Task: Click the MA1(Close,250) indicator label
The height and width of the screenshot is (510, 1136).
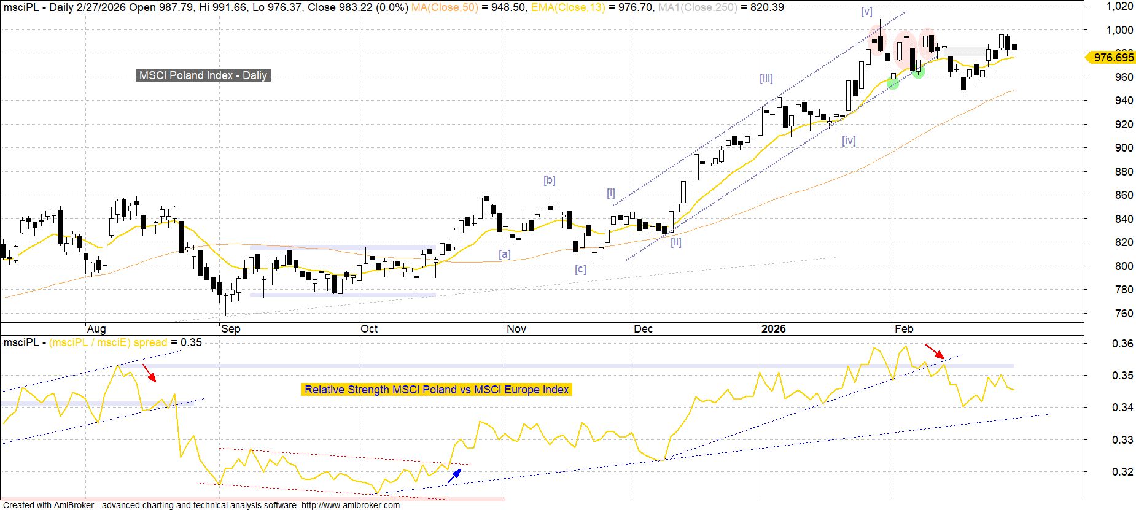Action: pos(698,7)
